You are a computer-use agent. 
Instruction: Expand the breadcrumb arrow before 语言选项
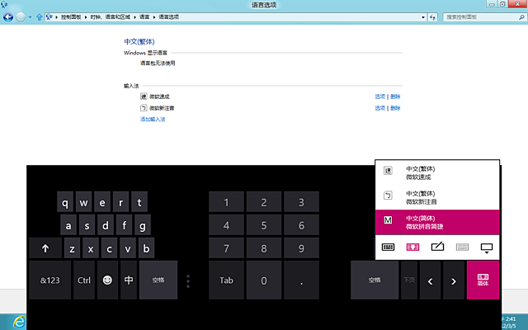click(154, 17)
